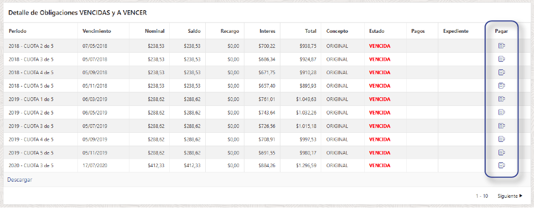Click the Expediente column header
The width and height of the screenshot is (534, 208).
pyautogui.click(x=456, y=31)
